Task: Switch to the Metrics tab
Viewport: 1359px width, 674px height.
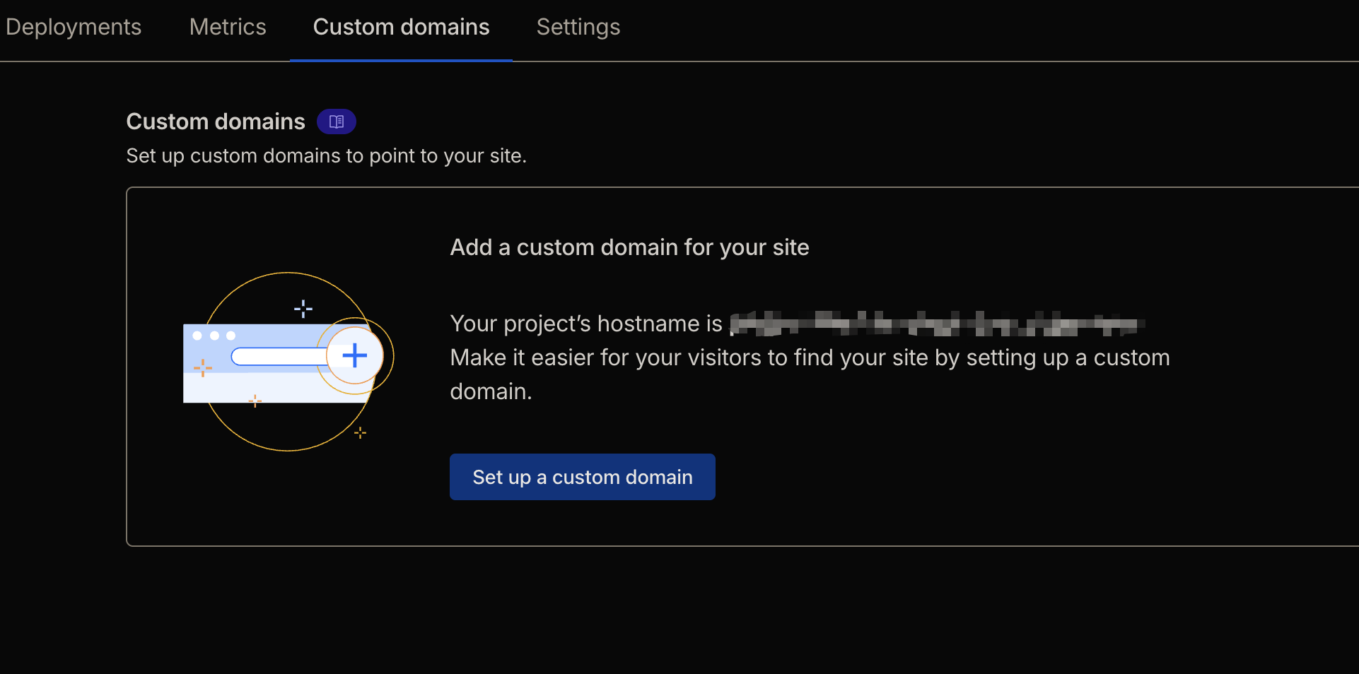Action: [x=228, y=27]
